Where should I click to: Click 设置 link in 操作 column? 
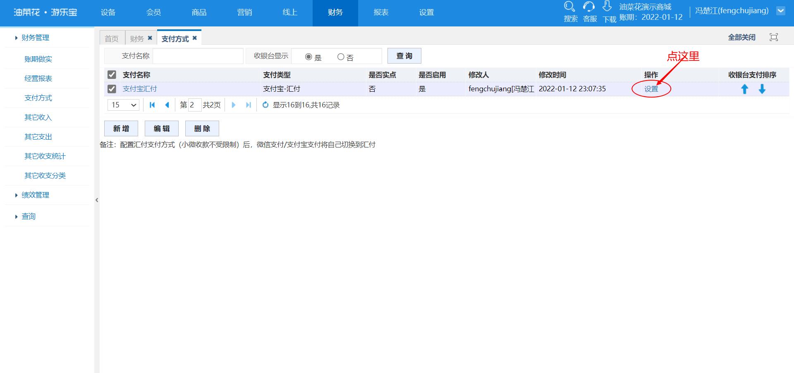pyautogui.click(x=651, y=89)
